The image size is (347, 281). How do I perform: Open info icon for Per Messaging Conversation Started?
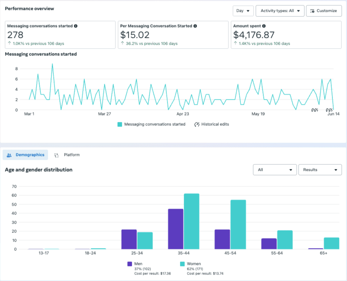tap(195, 26)
